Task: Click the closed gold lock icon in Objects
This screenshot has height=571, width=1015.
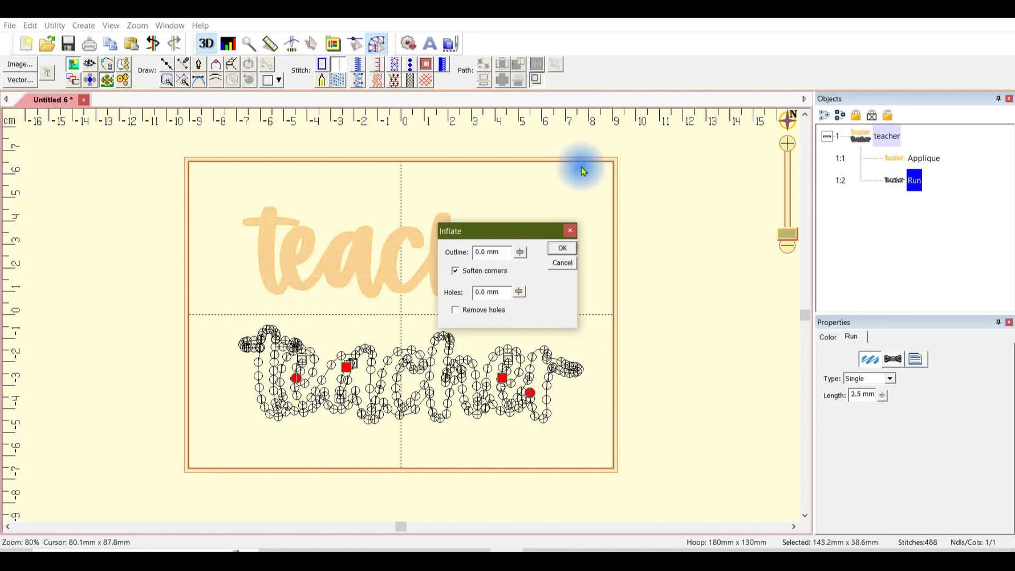Action: click(x=856, y=115)
